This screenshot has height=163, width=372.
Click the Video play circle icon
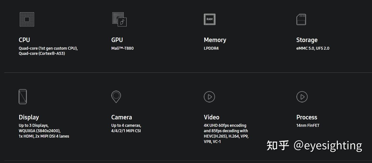(x=209, y=97)
